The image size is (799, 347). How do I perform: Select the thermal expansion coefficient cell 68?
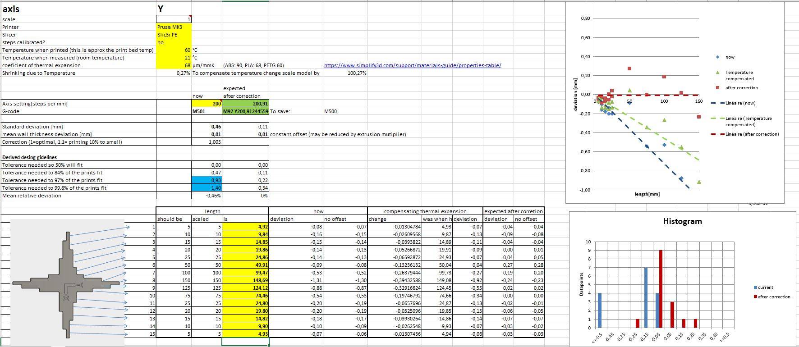(x=174, y=65)
